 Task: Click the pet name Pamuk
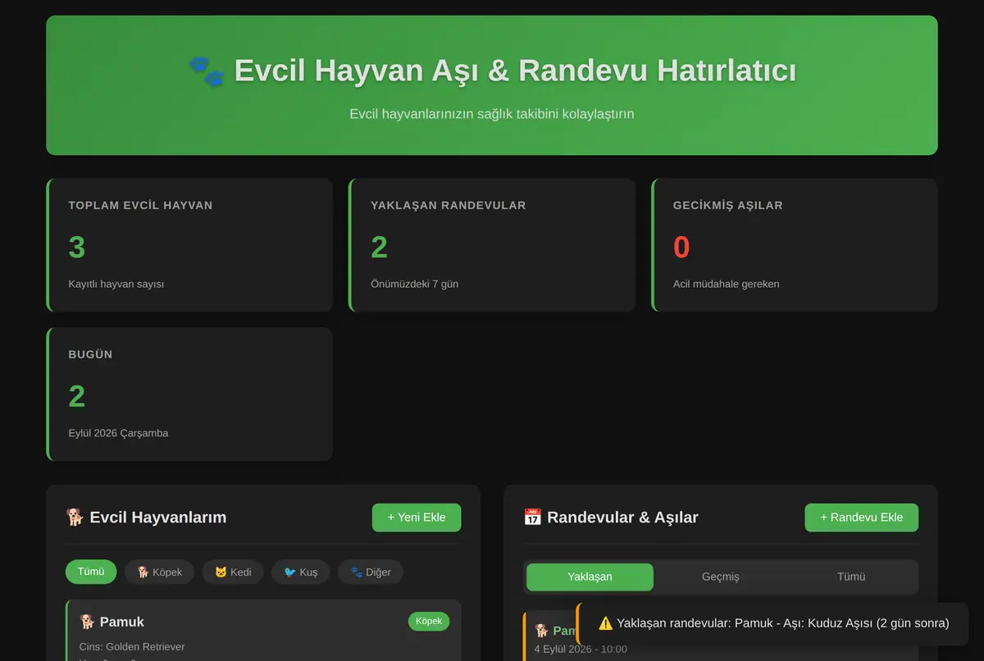point(122,622)
